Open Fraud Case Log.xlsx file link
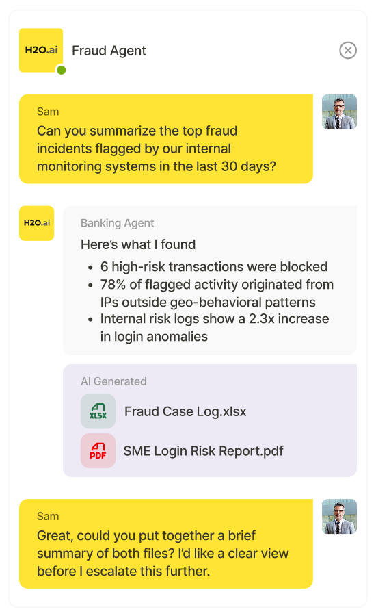376x616 pixels. coord(185,411)
